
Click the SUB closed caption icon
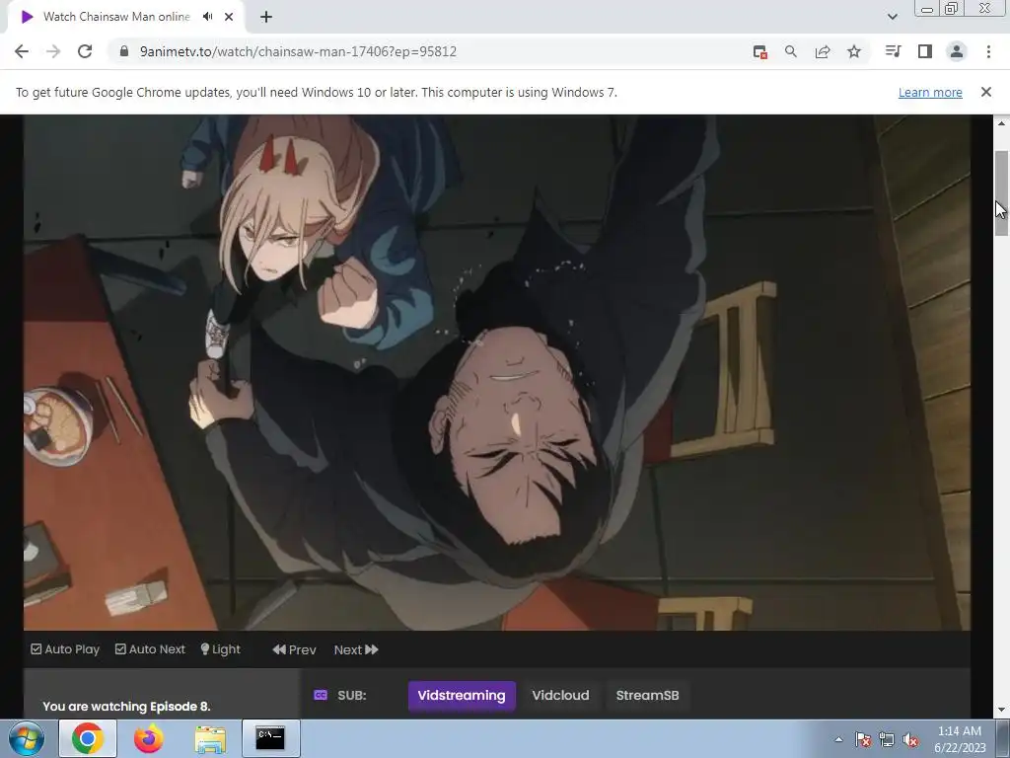[x=321, y=695]
